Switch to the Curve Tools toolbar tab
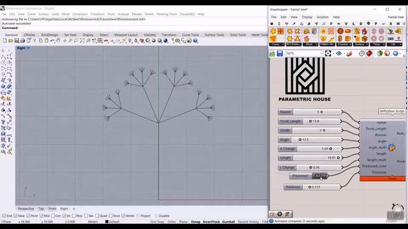This screenshot has height=229, width=408. click(191, 35)
